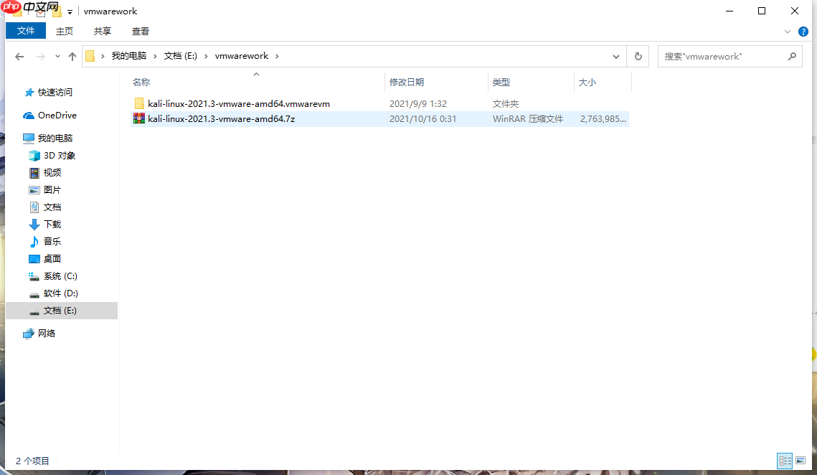Image resolution: width=817 pixels, height=475 pixels.
Task: Click the search magnifier in search box
Action: pos(792,56)
